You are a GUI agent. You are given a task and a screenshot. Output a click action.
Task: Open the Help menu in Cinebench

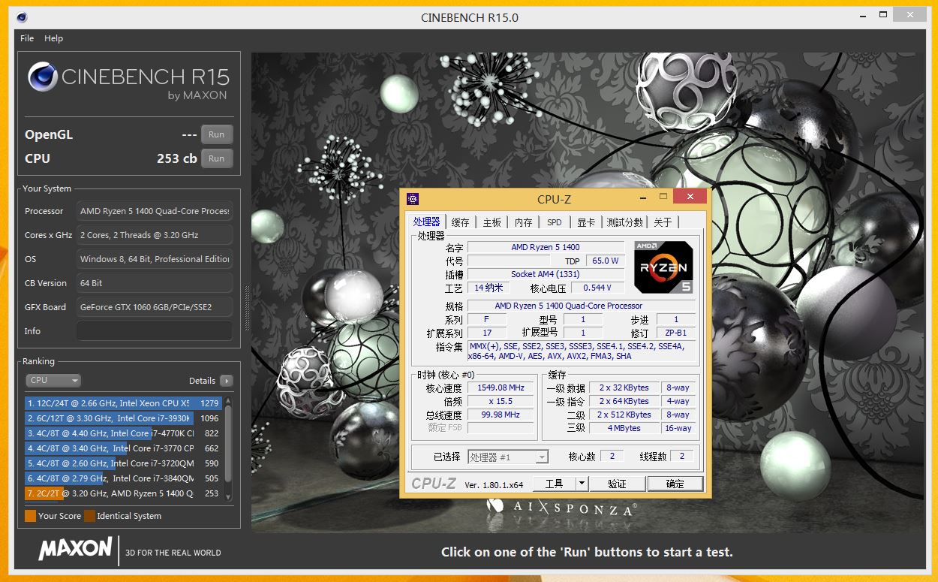[x=53, y=38]
